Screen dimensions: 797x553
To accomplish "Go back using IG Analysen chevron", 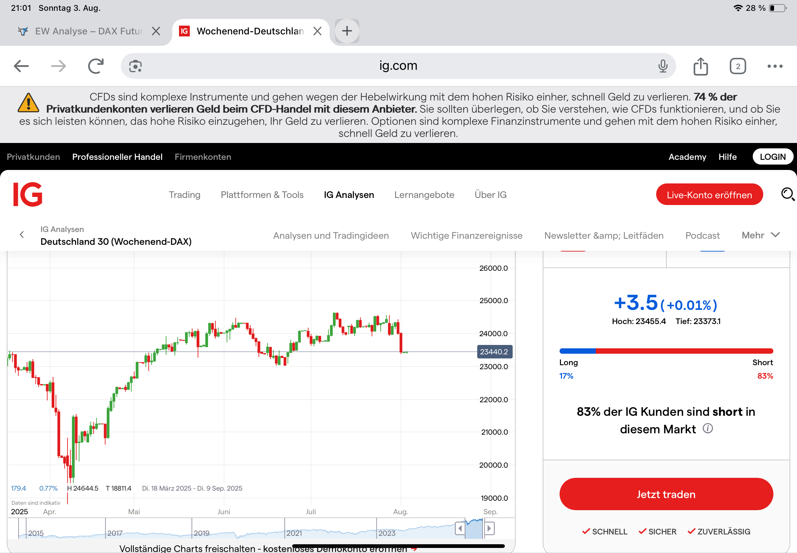I will [x=22, y=235].
